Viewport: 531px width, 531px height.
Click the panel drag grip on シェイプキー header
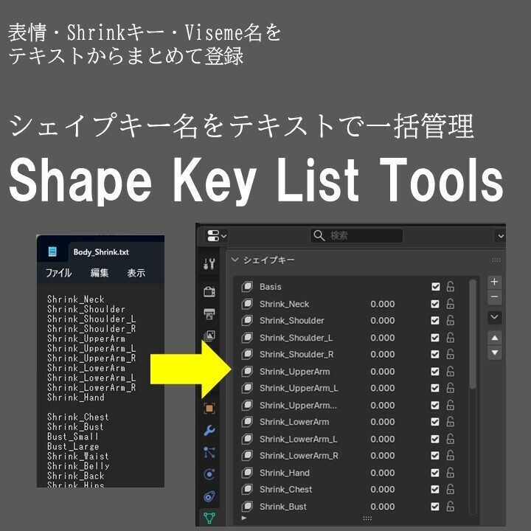[x=496, y=260]
